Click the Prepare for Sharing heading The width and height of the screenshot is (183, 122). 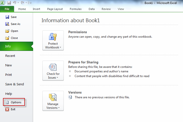point(83,62)
